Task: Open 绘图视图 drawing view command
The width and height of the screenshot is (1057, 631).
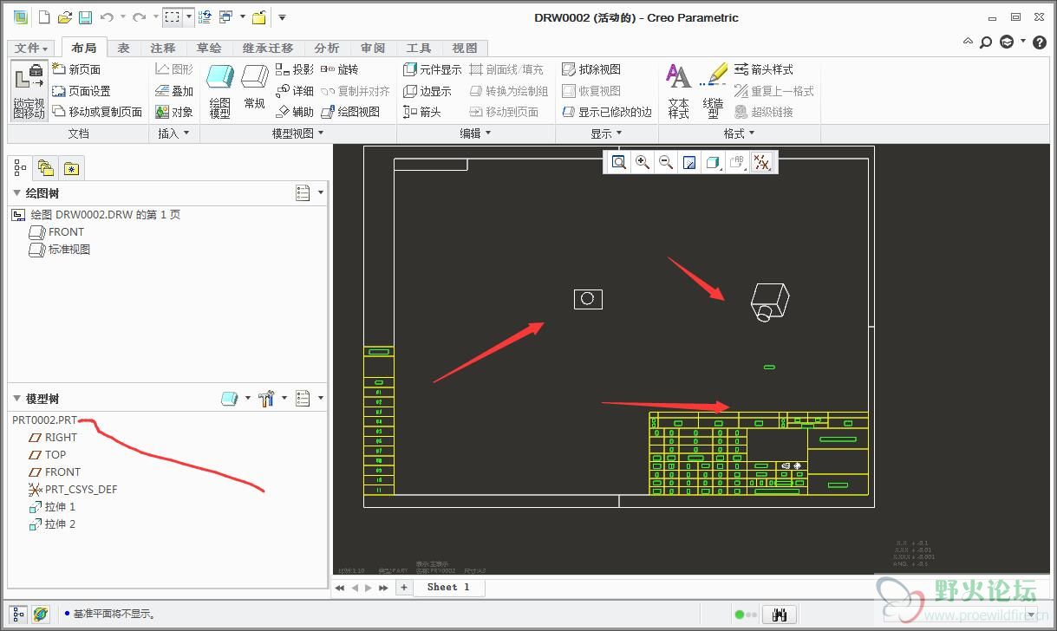Action: point(350,112)
